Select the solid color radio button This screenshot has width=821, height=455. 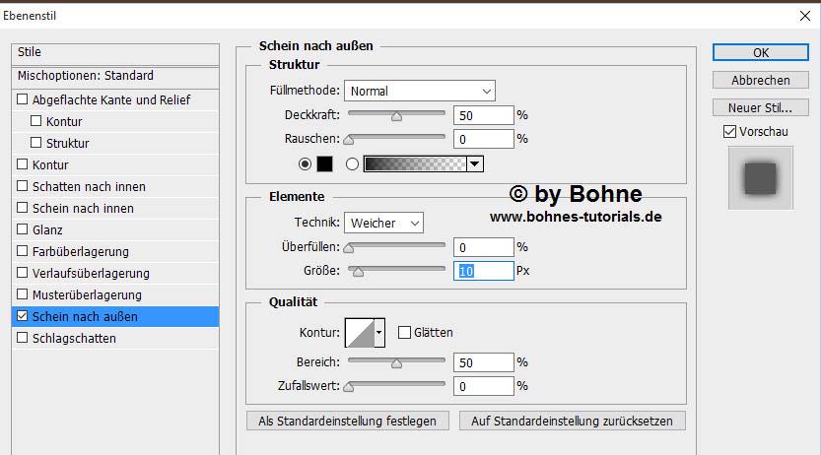click(x=305, y=164)
